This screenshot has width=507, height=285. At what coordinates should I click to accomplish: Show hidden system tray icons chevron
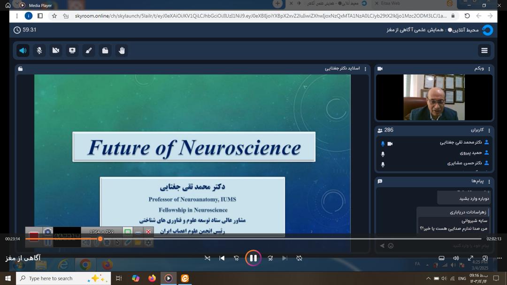point(428,278)
